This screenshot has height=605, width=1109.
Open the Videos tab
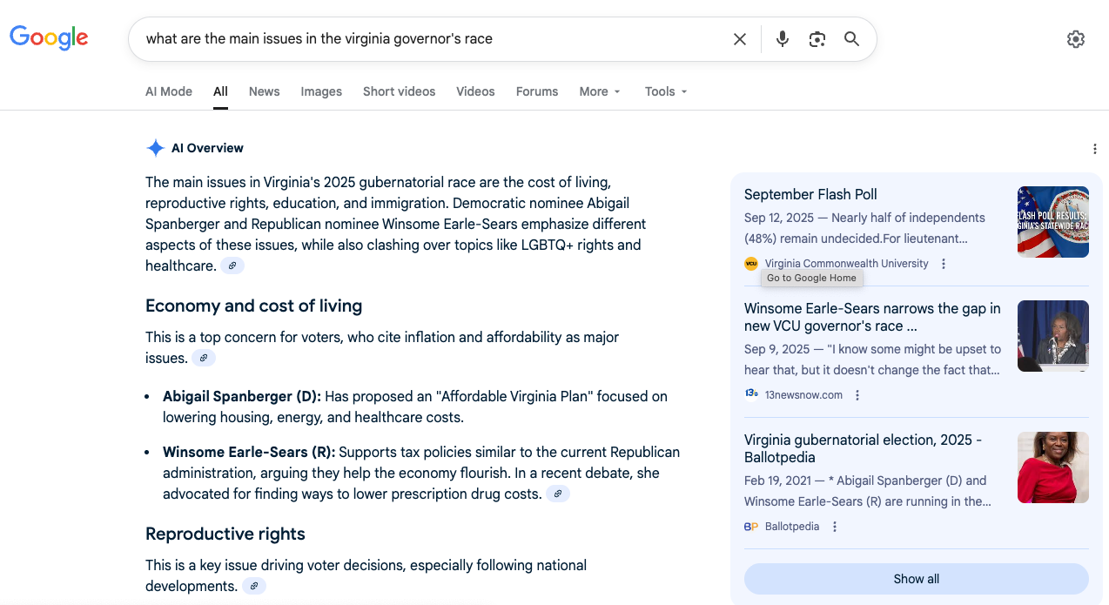coord(475,91)
